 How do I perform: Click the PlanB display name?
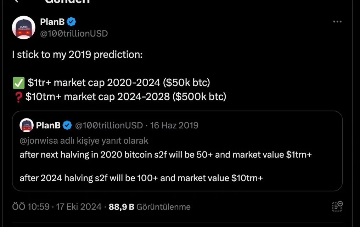pos(53,22)
